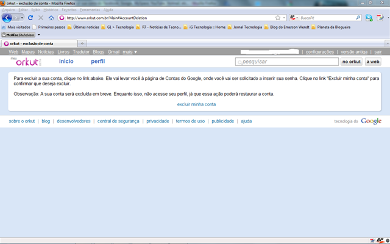Open the Editar menu
Viewport: 390px width, 244px height.
23,10
